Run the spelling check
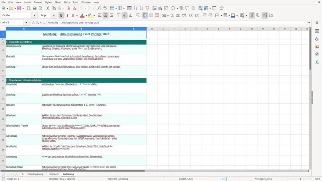The width and height of the screenshot is (322, 181). pyautogui.click(x=105, y=8)
